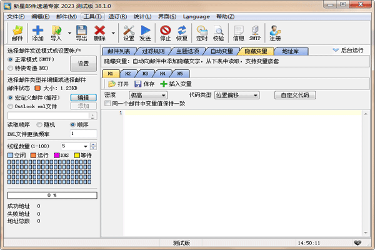Click 插入变量 green plus icon
The height and width of the screenshot is (250, 375).
164,84
